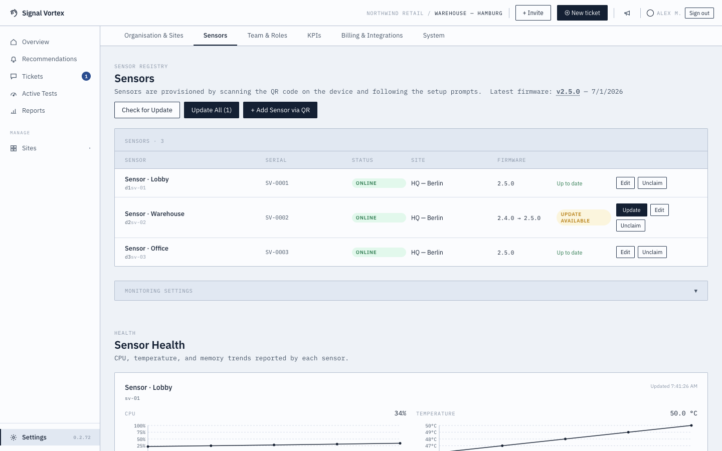Click the Settings gear icon
The height and width of the screenshot is (451, 722).
(x=14, y=437)
